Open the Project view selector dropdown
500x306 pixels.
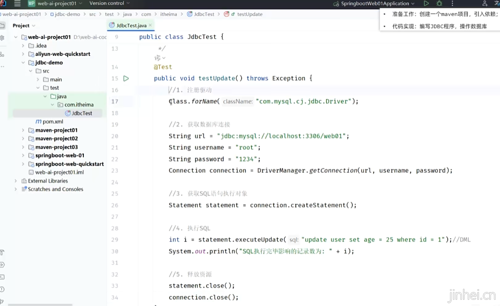tap(24, 25)
